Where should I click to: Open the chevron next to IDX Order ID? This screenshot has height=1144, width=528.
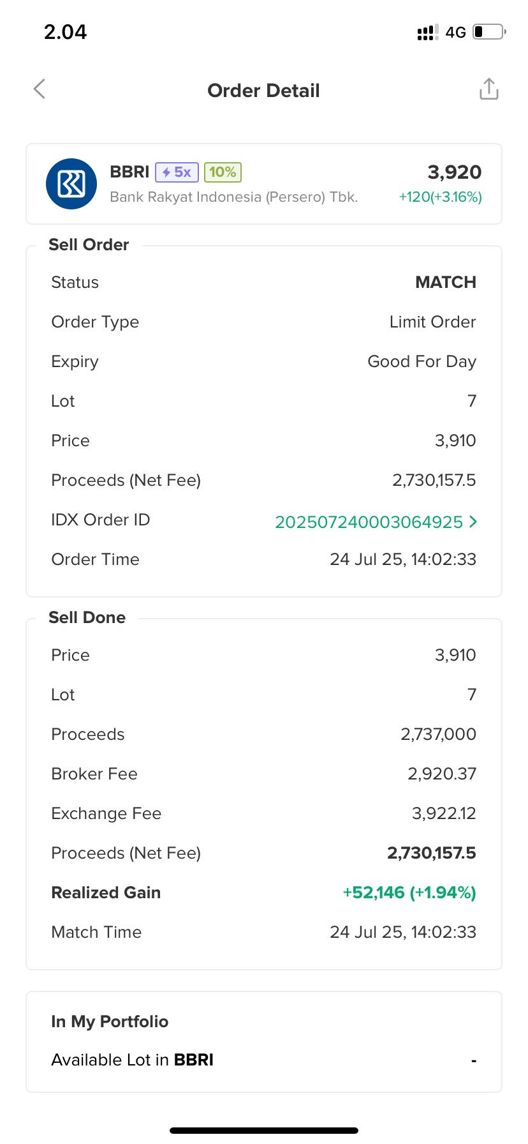(473, 522)
